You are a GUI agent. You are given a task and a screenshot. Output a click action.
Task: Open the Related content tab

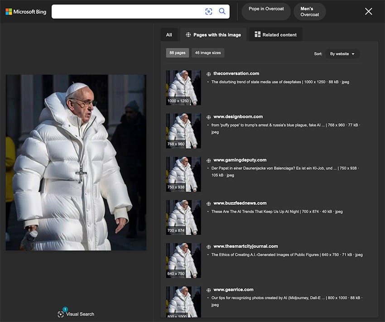coord(275,34)
